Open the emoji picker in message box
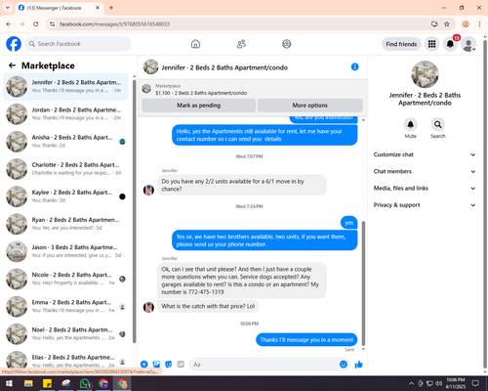The height and width of the screenshot is (391, 488). 344,365
